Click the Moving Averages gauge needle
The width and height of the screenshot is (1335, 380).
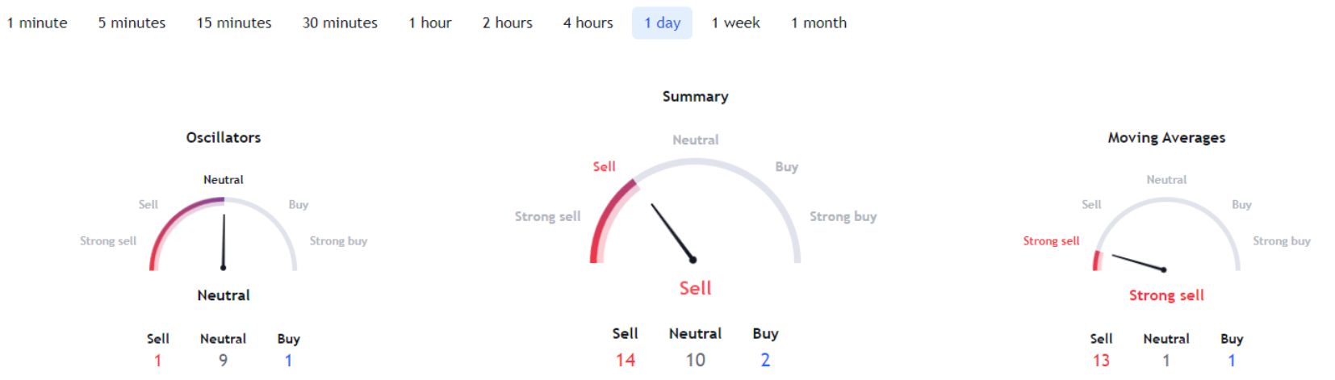coord(1139,263)
